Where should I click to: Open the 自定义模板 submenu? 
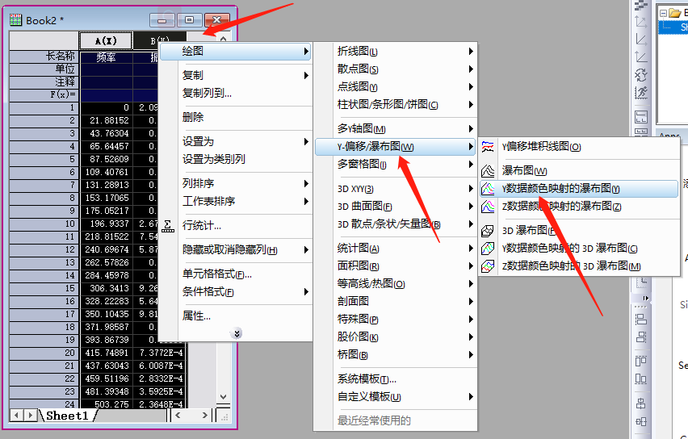(396, 396)
